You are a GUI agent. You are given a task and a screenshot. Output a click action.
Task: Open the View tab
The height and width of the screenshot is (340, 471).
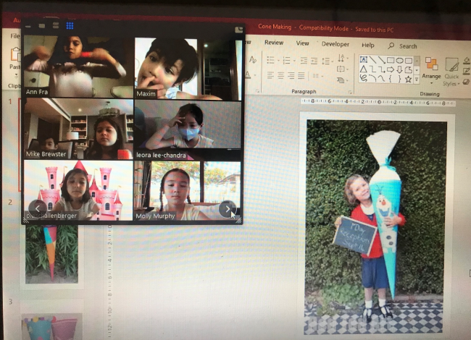click(x=302, y=43)
